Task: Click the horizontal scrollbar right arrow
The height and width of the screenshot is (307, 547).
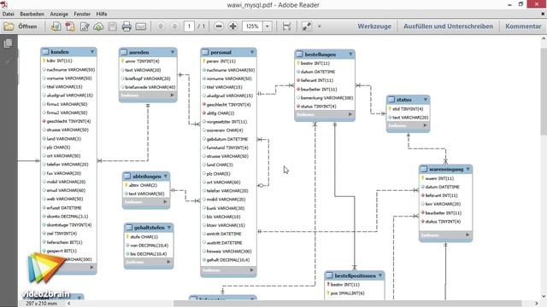Action: click(x=537, y=304)
